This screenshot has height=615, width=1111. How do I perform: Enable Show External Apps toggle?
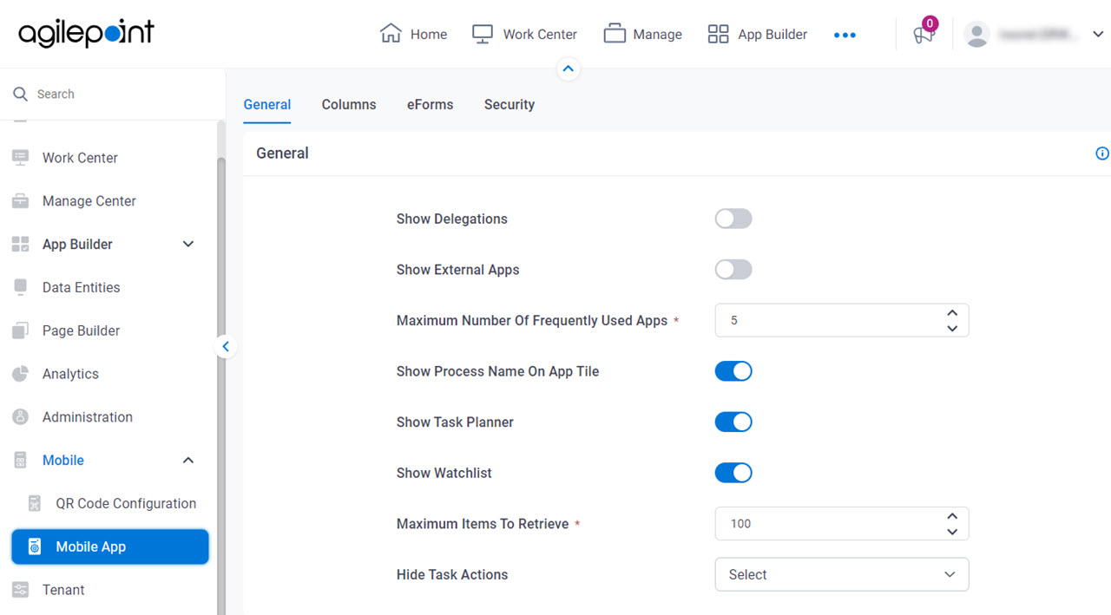click(733, 270)
